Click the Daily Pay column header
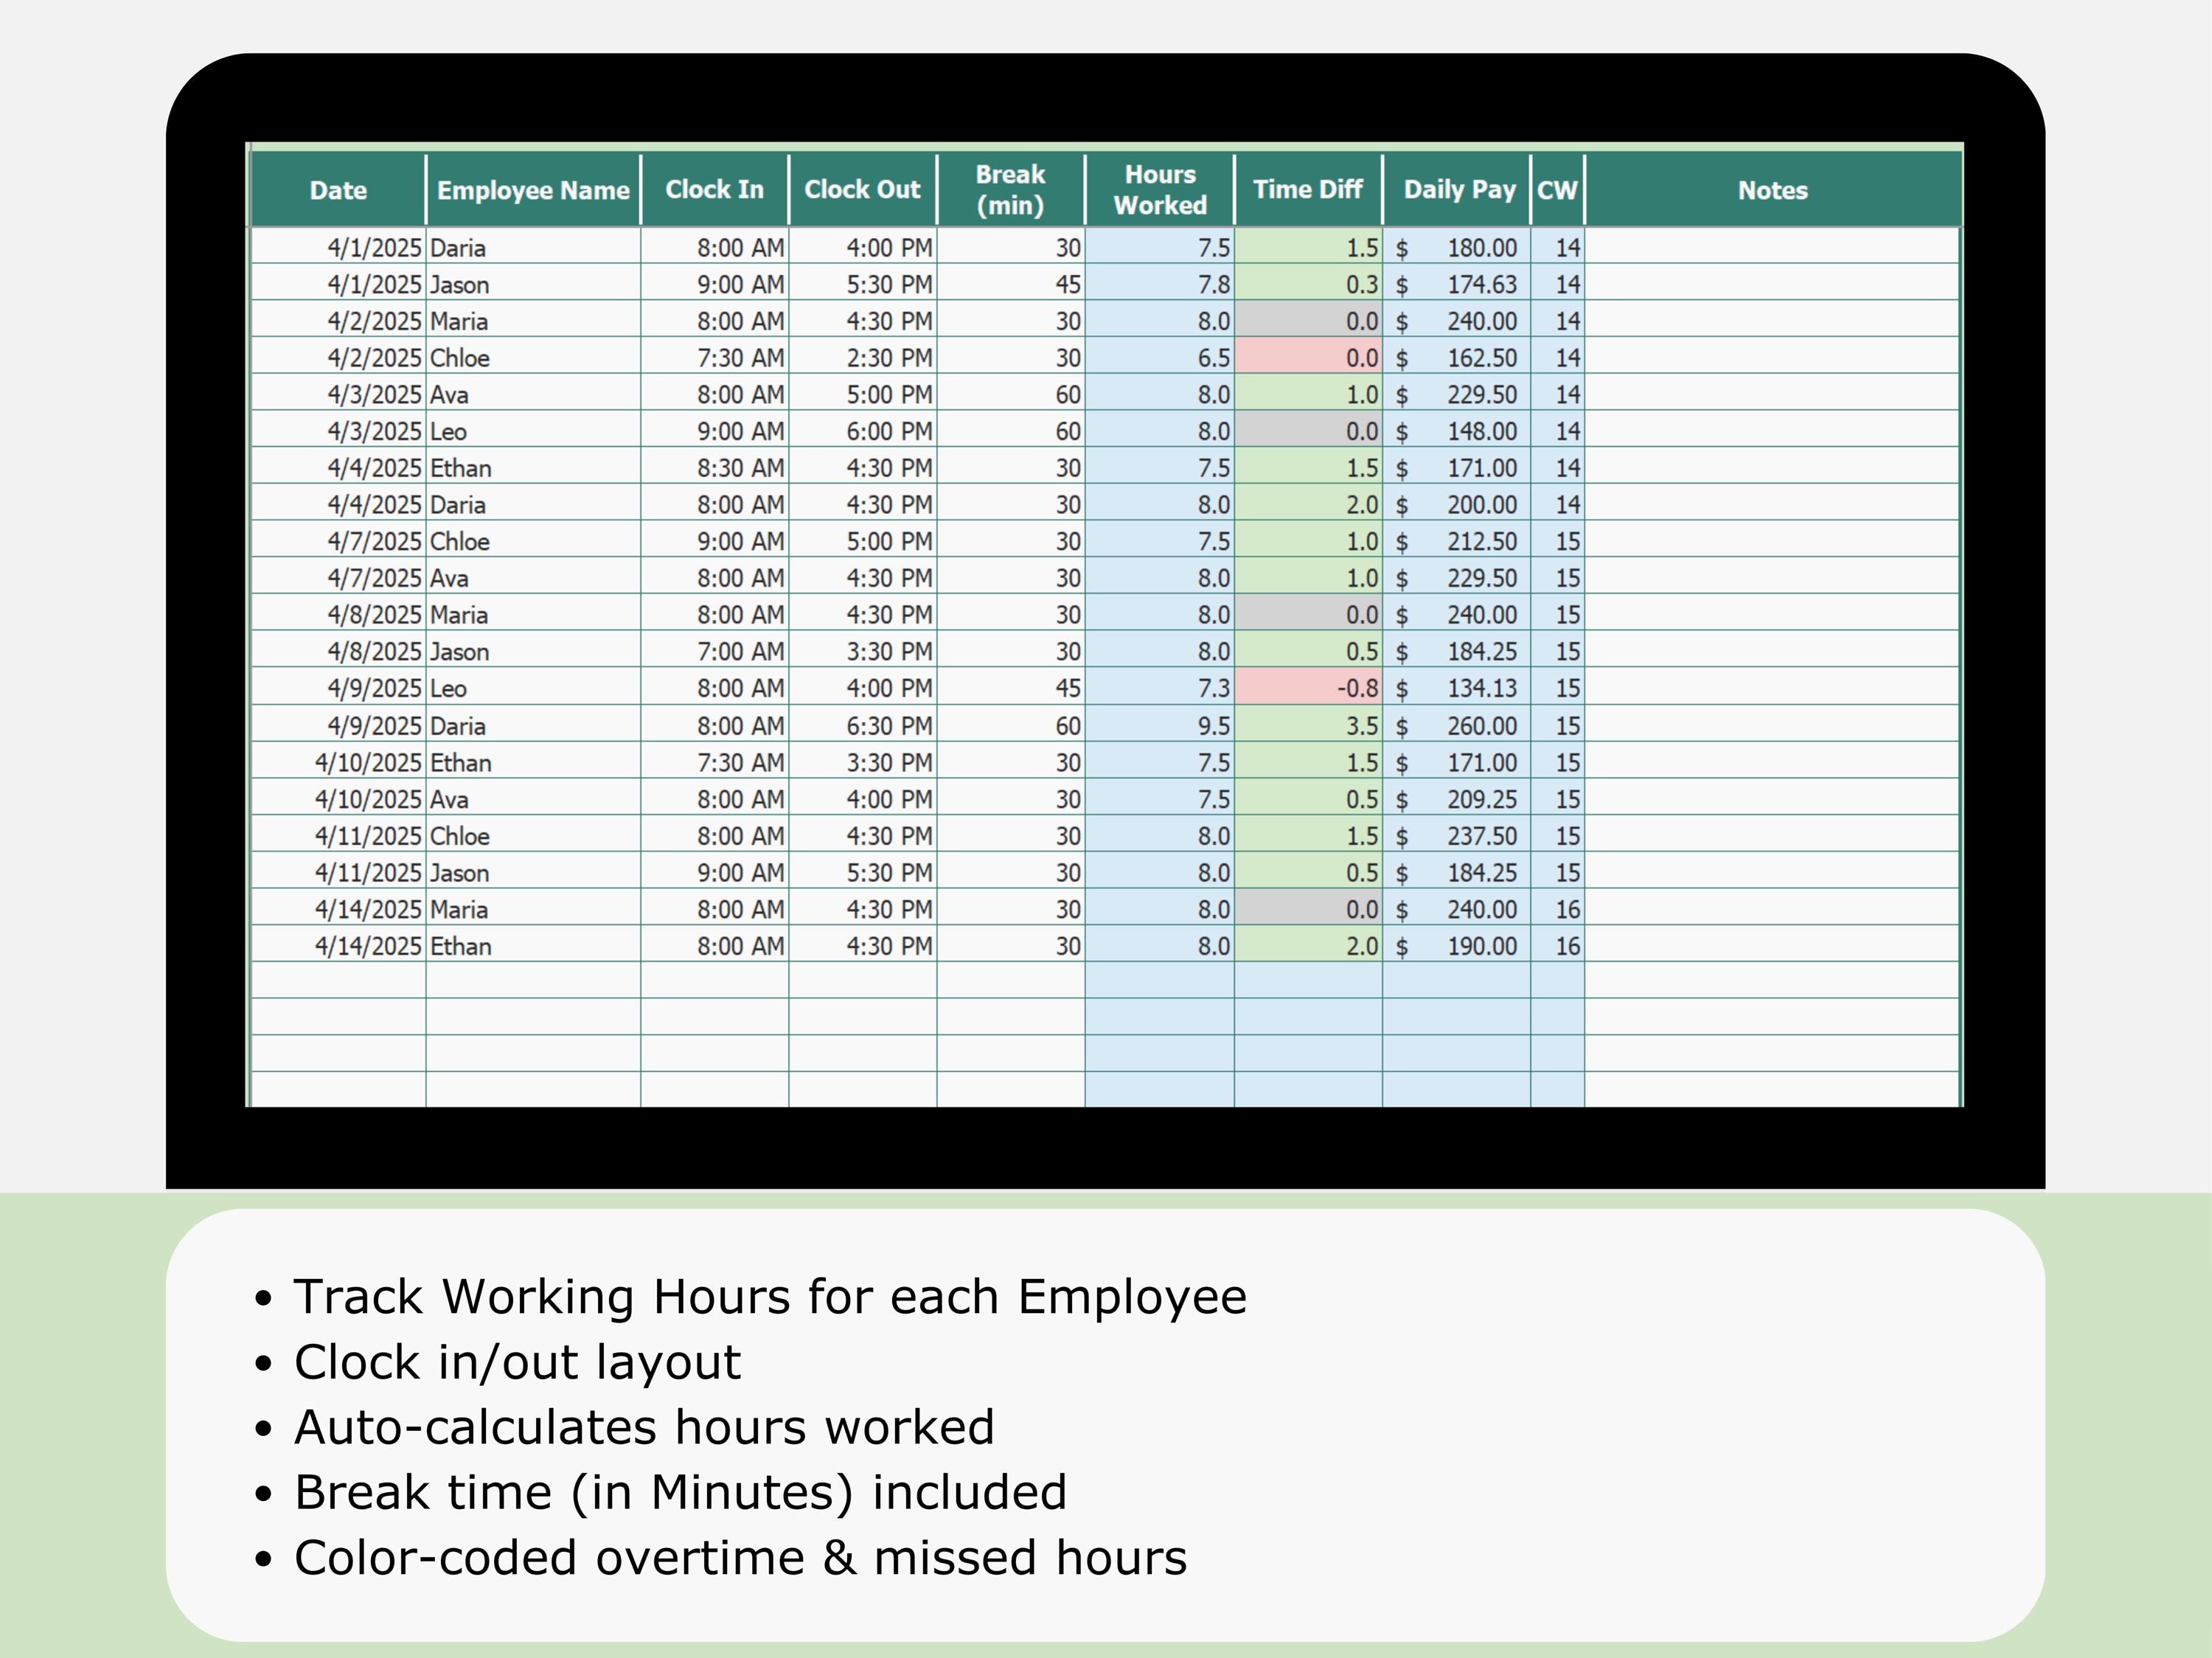Screen dimensions: 2212x1658 [1458, 190]
